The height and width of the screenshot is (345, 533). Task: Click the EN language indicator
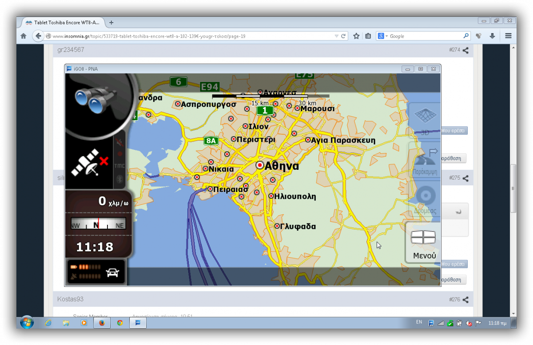(x=419, y=322)
